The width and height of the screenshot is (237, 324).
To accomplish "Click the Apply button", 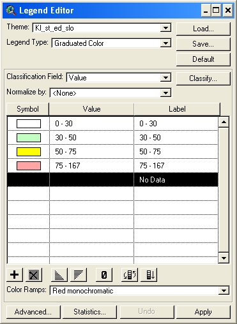I will [x=203, y=312].
